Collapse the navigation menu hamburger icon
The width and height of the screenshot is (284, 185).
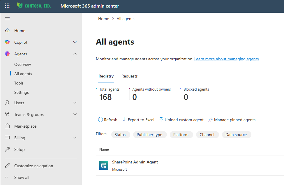pyautogui.click(x=7, y=19)
